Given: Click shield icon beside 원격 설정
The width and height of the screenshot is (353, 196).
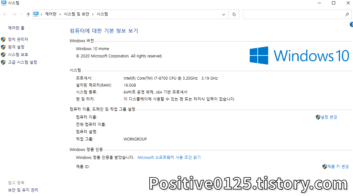Looking at the screenshot, I should pos(3,47).
